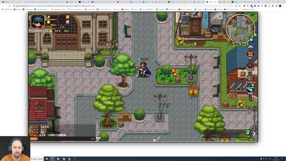Click the SOOKAST player name
Screen dimensions: 286x161
[38, 31]
